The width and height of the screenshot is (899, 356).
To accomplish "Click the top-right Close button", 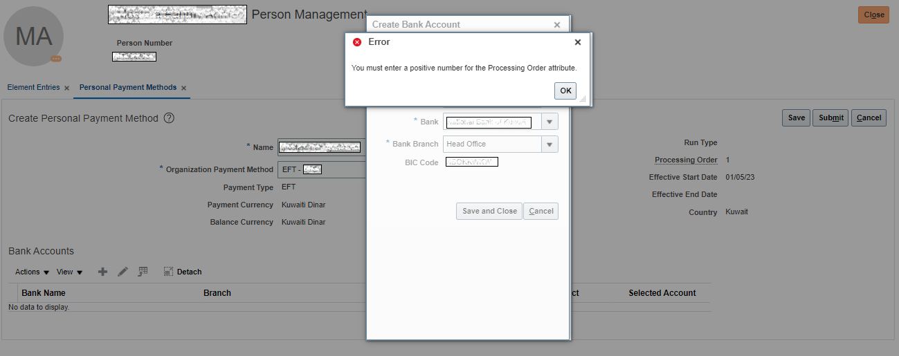I will click(873, 15).
